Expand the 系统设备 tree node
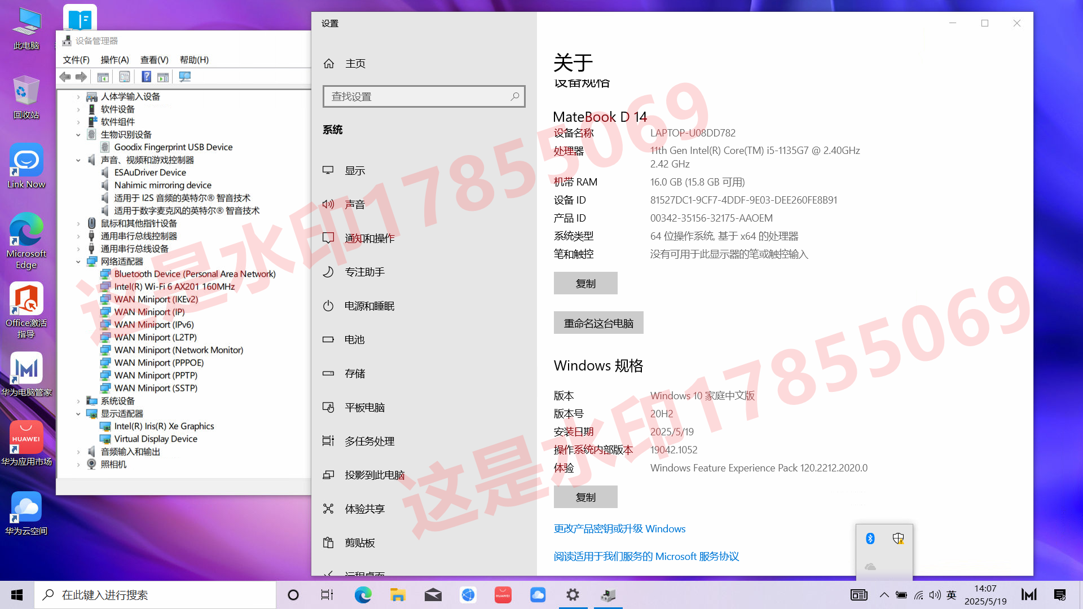 coord(78,401)
